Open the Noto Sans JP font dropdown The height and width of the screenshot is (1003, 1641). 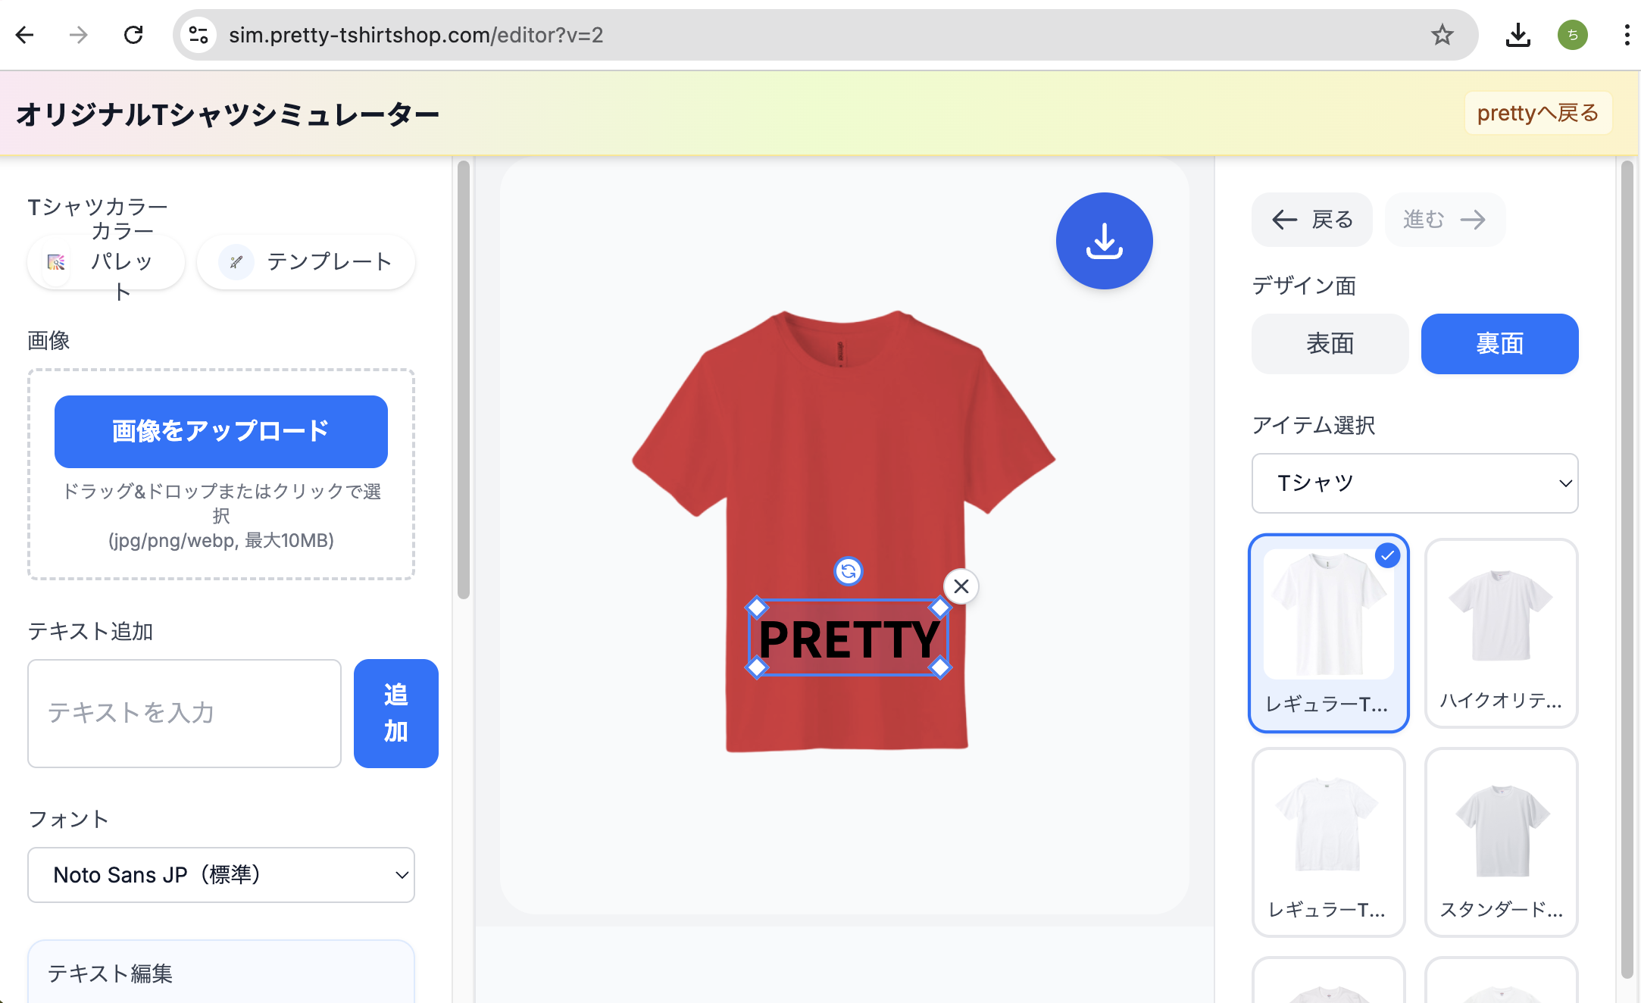[x=221, y=875]
